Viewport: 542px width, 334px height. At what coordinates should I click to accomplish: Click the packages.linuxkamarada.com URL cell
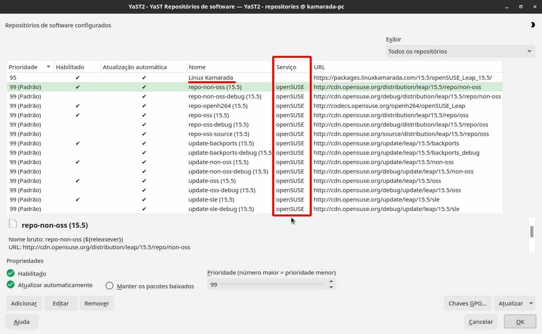click(x=403, y=78)
